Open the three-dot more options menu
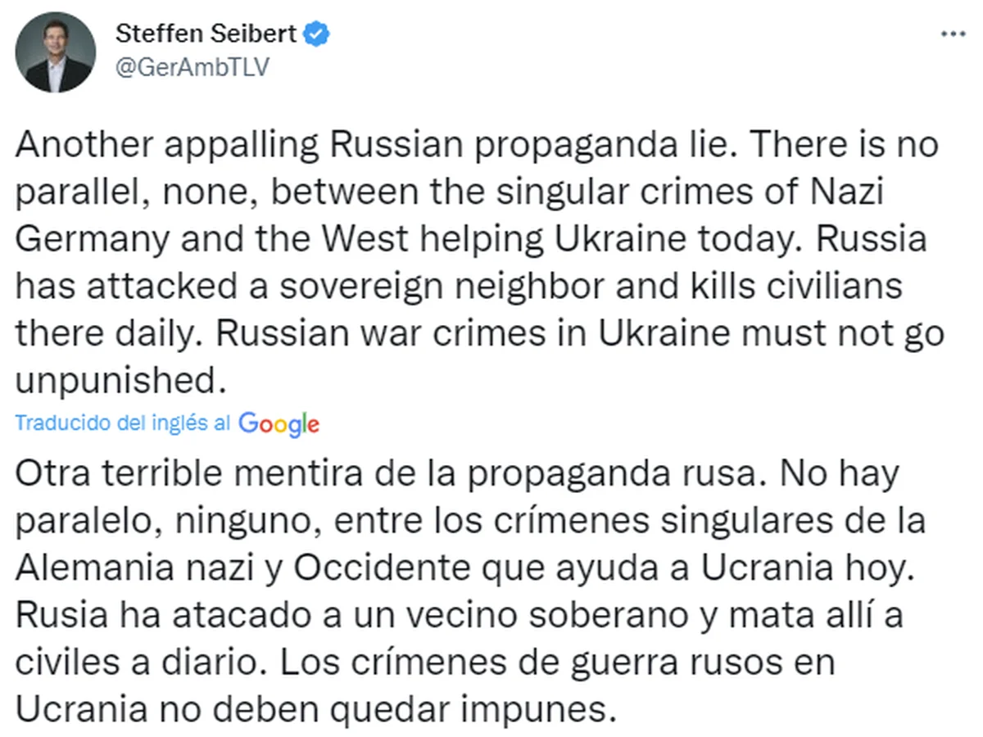 coord(952,35)
